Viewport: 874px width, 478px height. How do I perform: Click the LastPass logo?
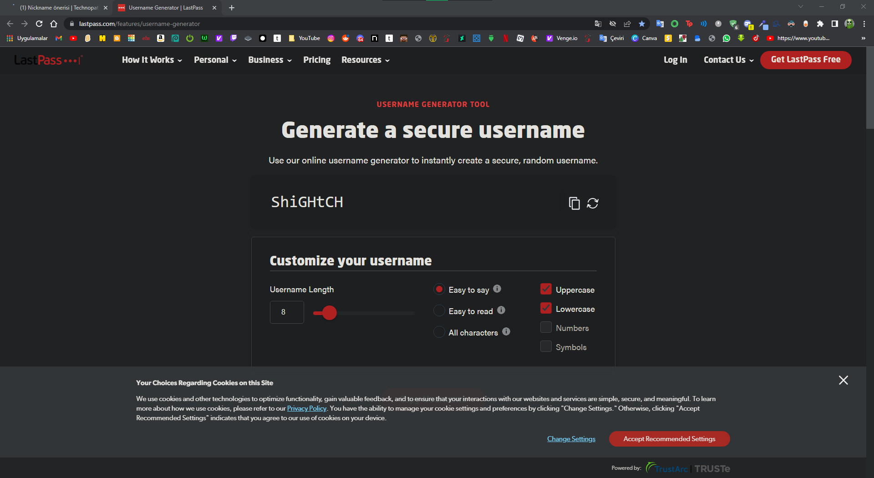(x=48, y=60)
